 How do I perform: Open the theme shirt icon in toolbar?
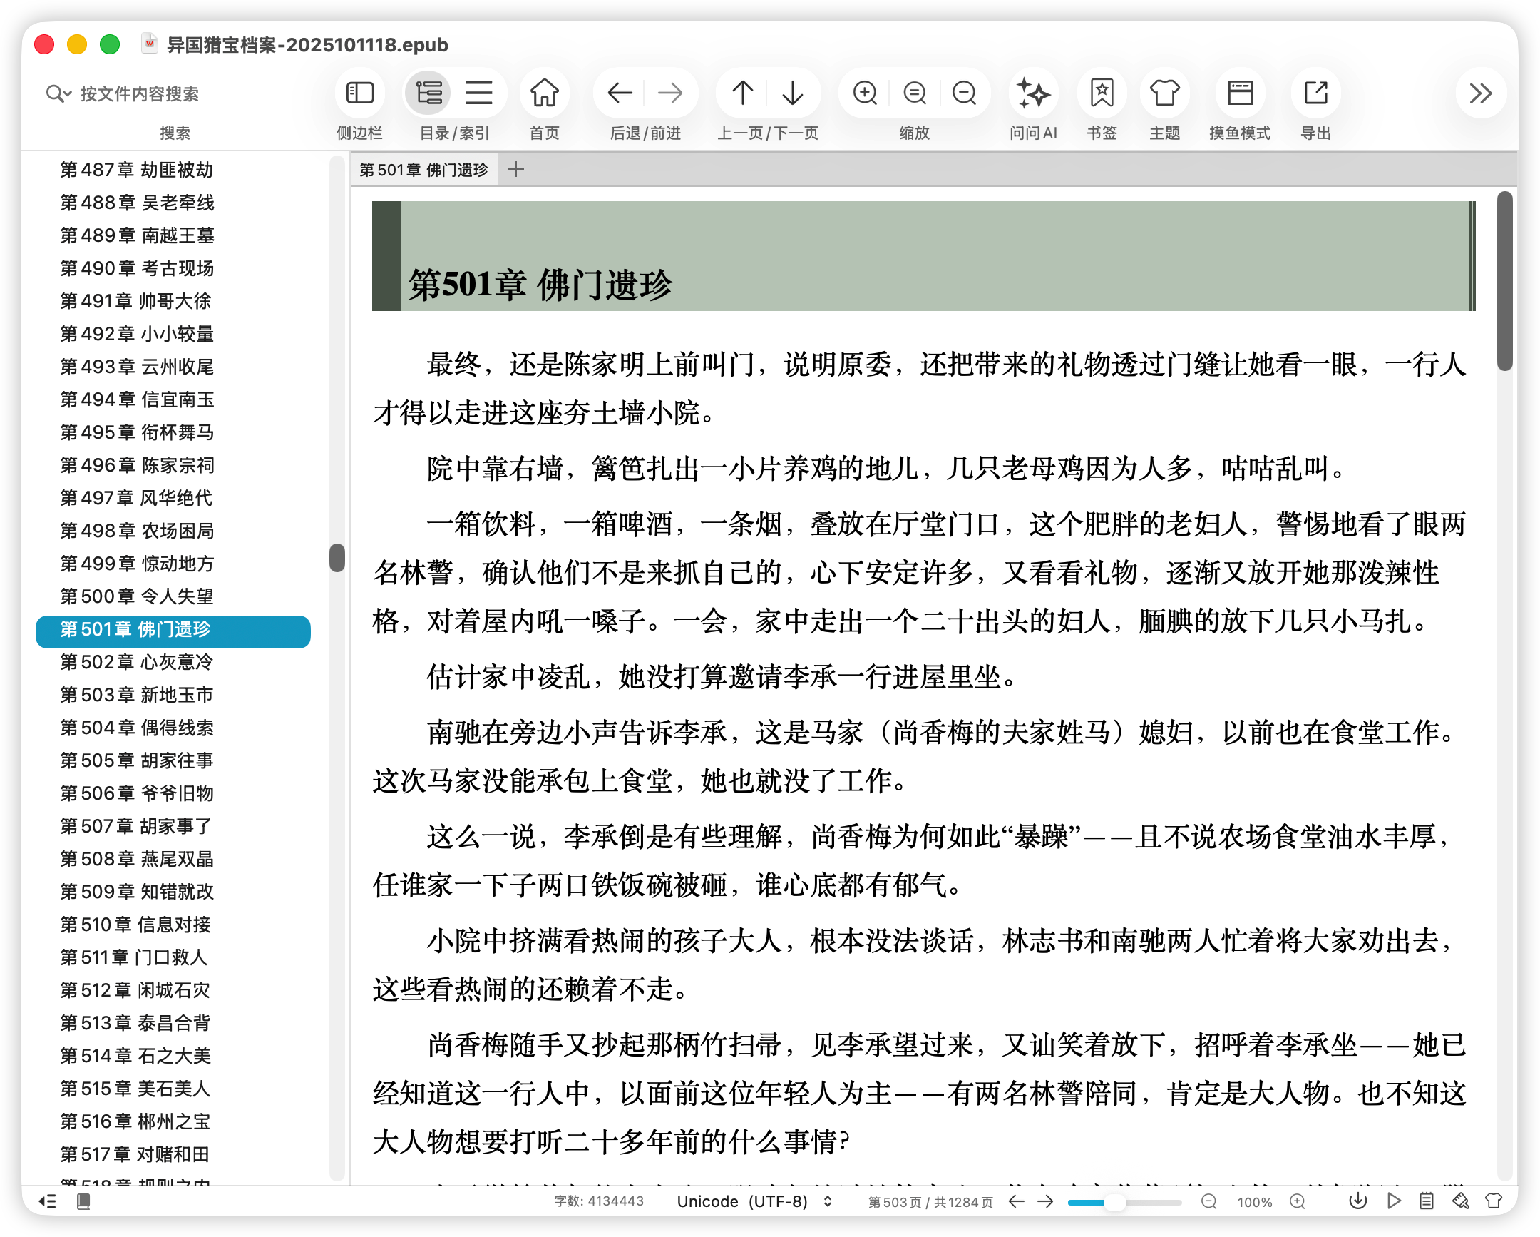(x=1164, y=93)
